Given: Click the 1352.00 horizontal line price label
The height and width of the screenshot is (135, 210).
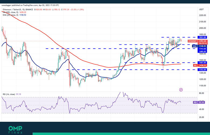Looking at the screenshot, I should tap(202, 70).
